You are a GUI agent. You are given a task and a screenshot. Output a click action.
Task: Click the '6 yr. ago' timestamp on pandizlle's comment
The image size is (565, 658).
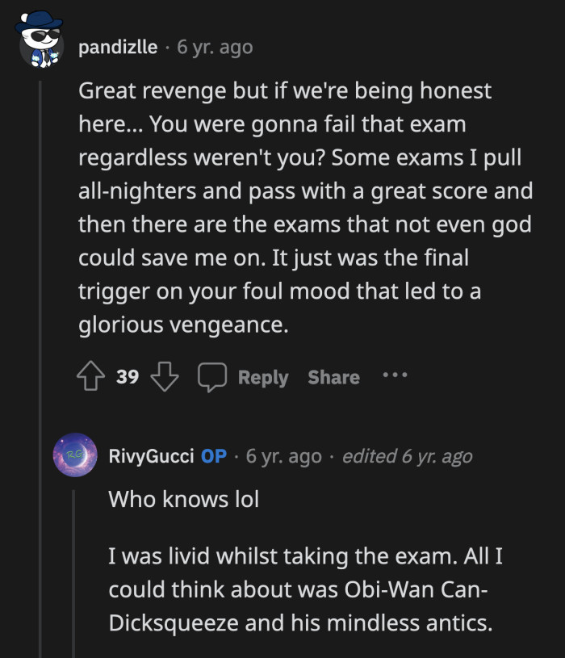(215, 47)
